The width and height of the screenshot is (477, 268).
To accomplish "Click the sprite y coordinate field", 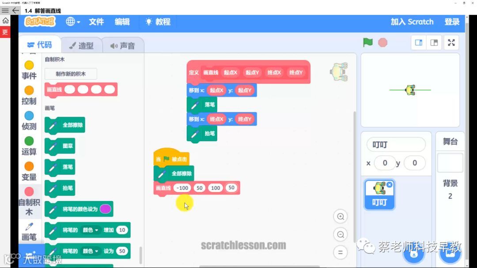I will pyautogui.click(x=414, y=163).
